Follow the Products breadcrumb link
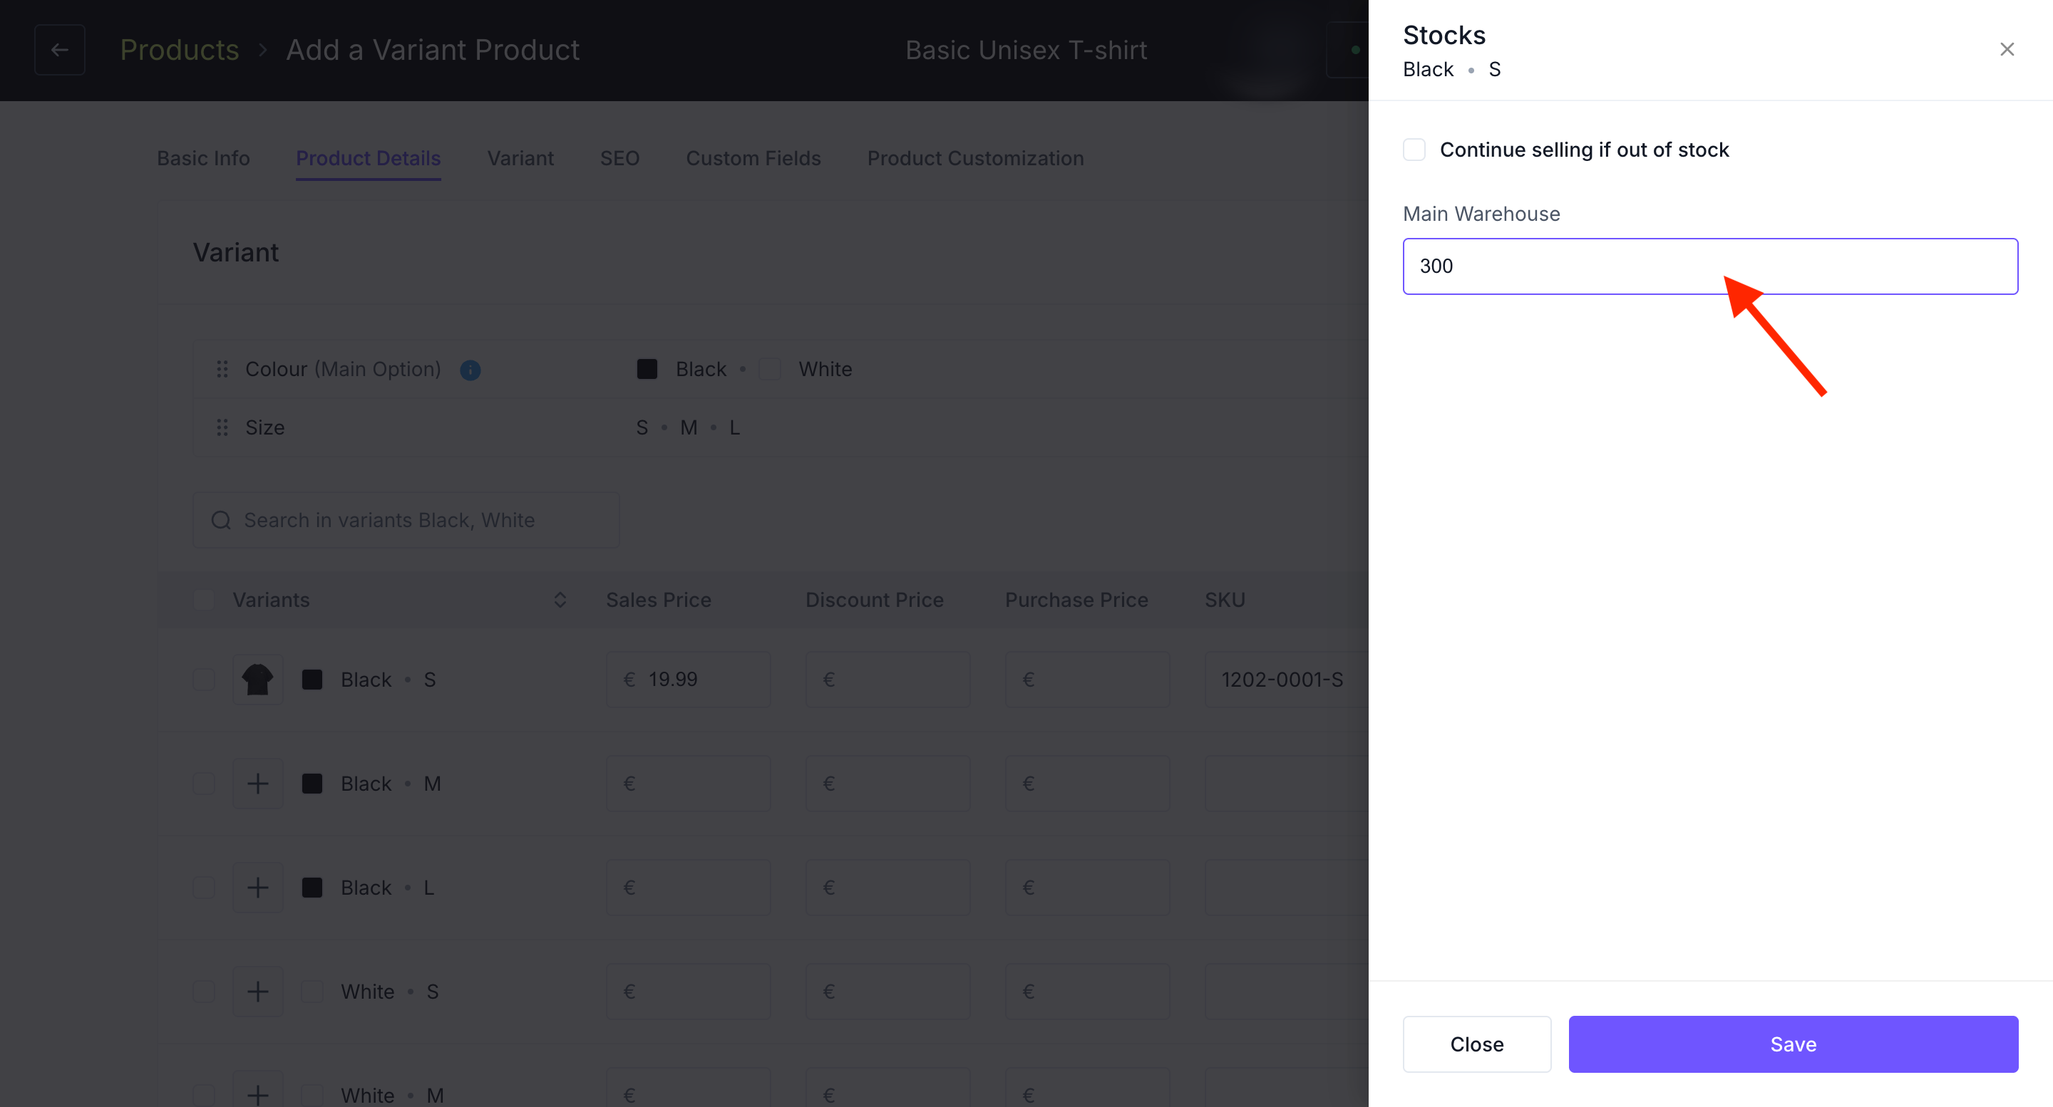This screenshot has width=2053, height=1107. pos(180,50)
